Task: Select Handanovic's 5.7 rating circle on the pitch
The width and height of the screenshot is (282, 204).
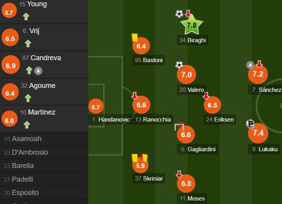Action: coord(96,107)
